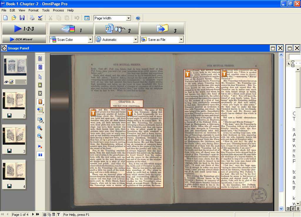Toggle the thumbnail view button in status bar
The image size is (301, 217).
click(45, 215)
